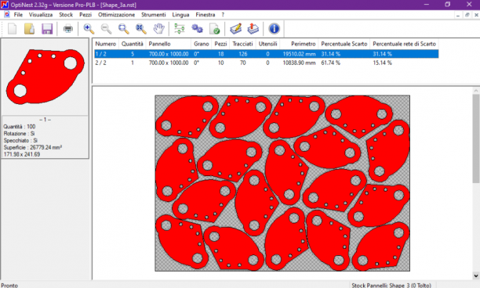This screenshot has height=288, width=480.
Task: Click the Tracciati column header
Action: (x=242, y=44)
